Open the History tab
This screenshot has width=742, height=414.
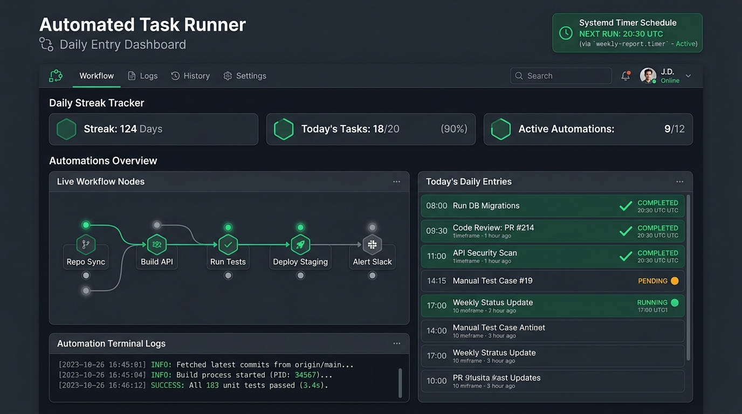tap(190, 76)
